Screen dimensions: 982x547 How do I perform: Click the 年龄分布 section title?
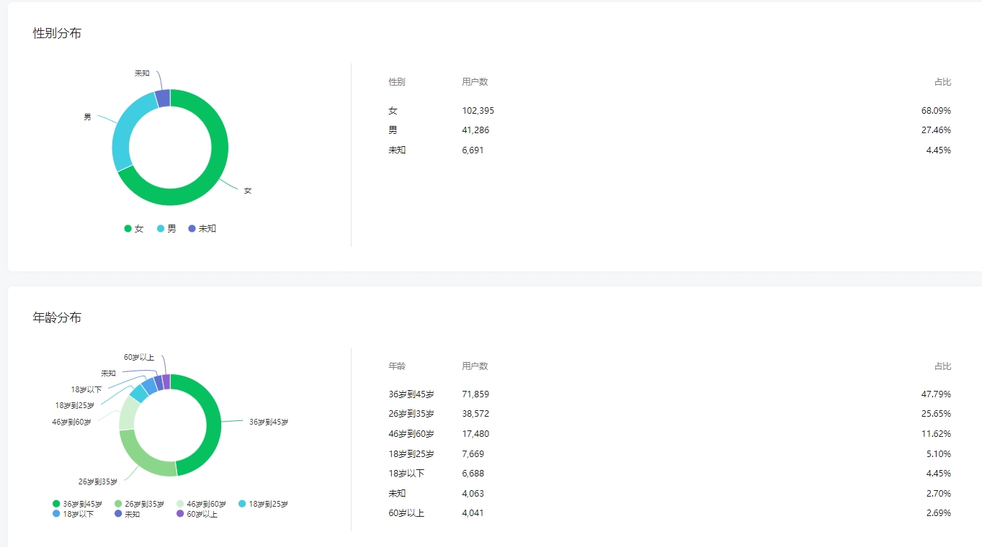[x=57, y=317]
